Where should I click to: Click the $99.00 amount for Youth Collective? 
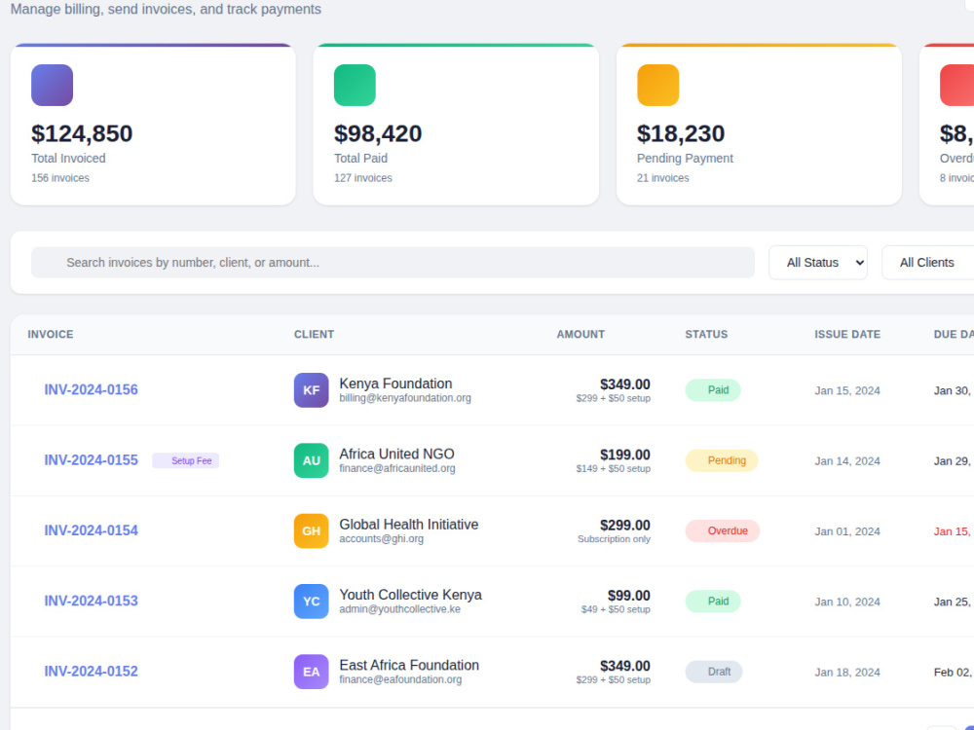628,596
